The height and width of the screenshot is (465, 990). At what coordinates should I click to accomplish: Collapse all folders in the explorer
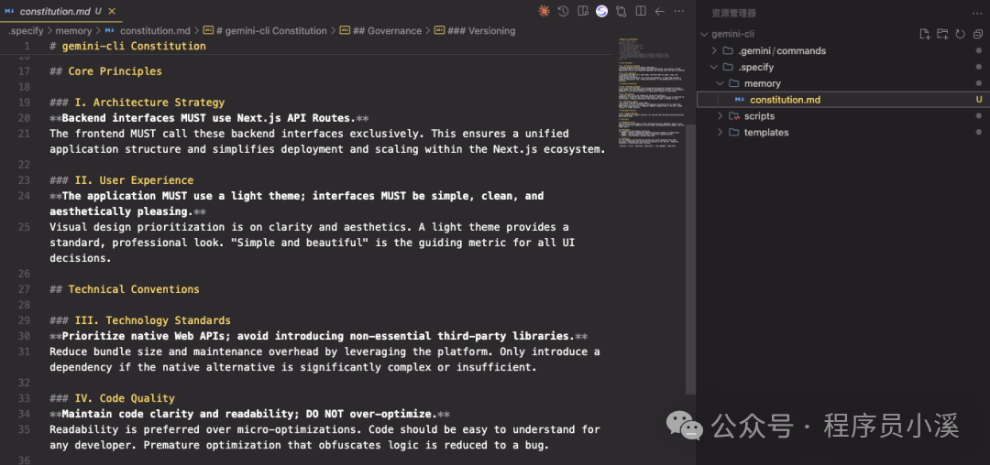click(977, 34)
